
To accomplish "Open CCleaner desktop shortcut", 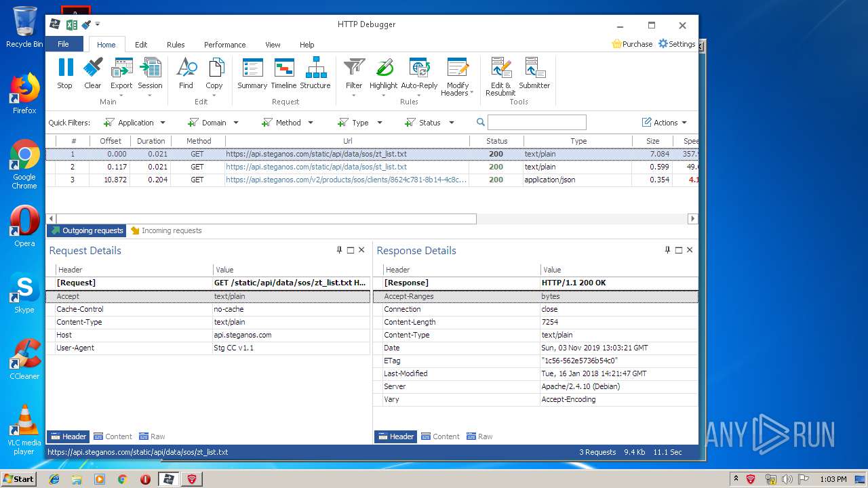I will pyautogui.click(x=24, y=359).
